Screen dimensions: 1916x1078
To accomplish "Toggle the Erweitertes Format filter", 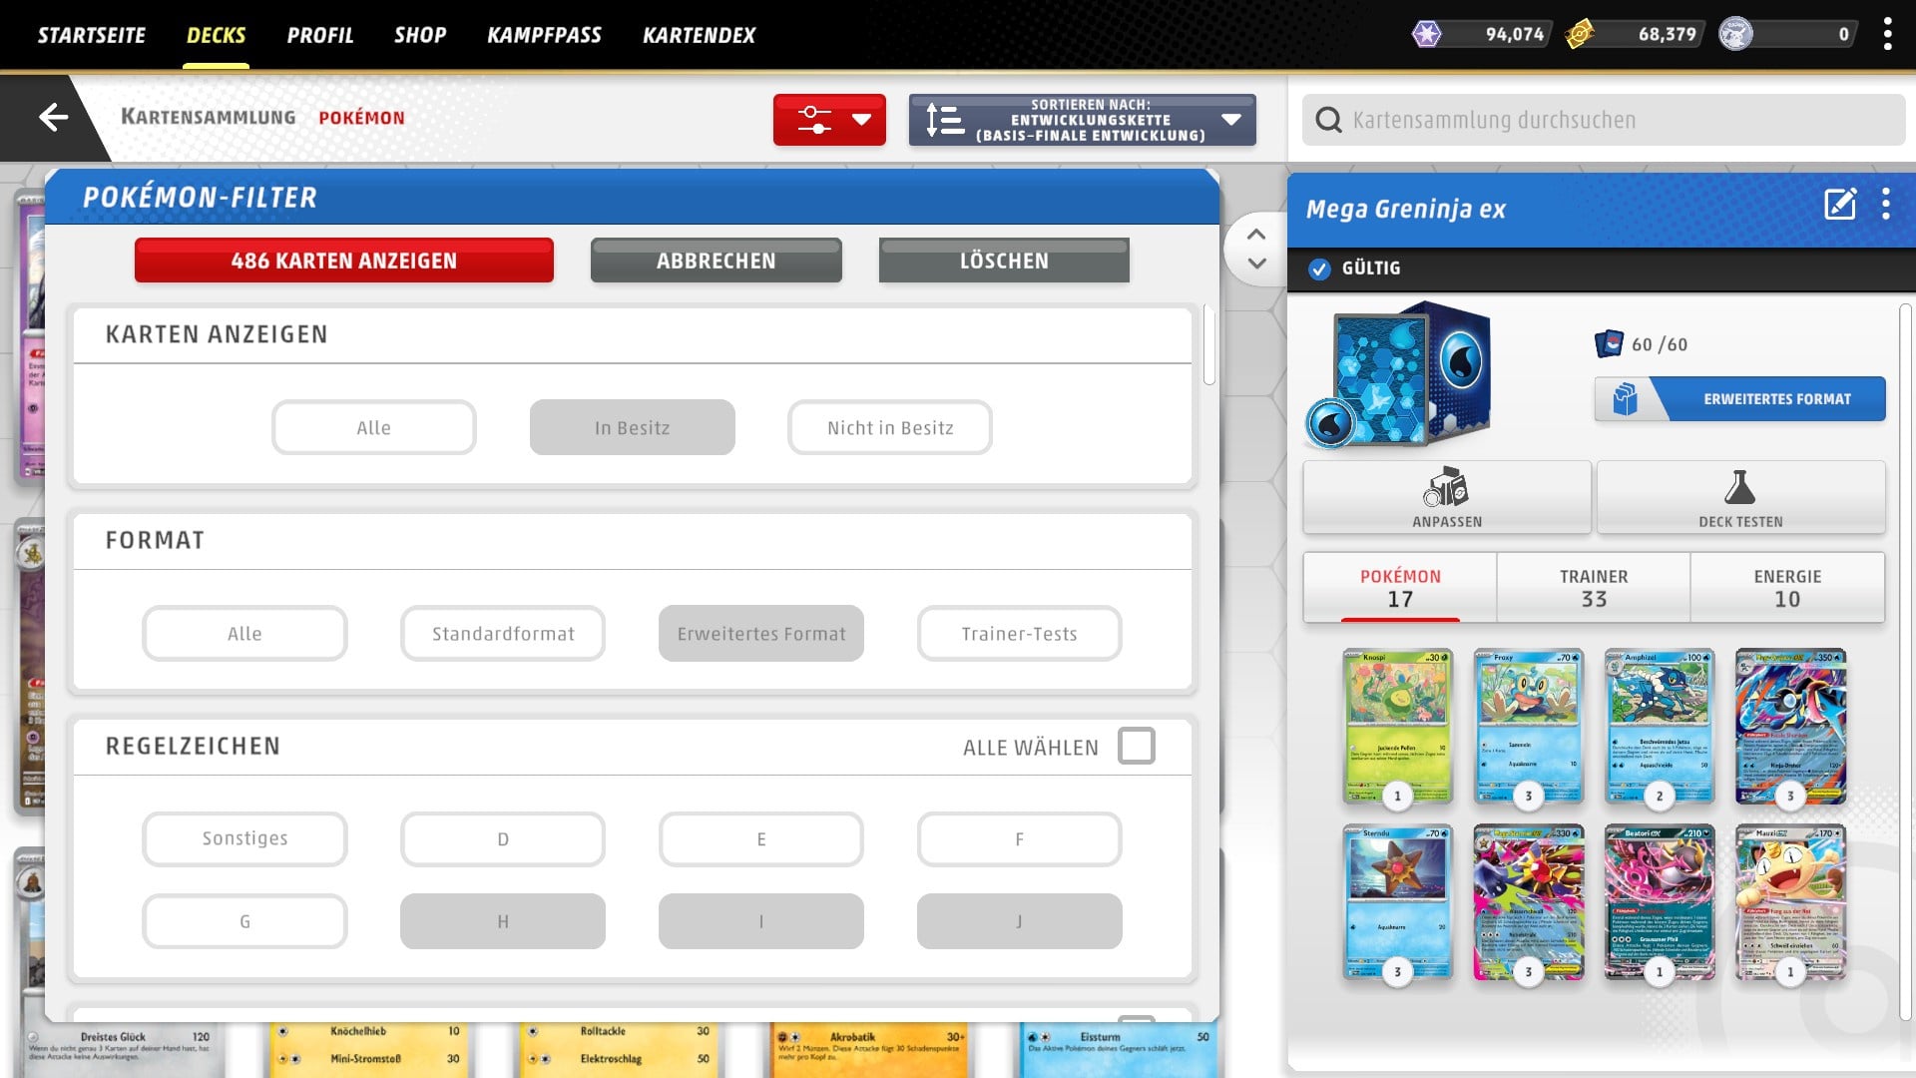I will (760, 633).
